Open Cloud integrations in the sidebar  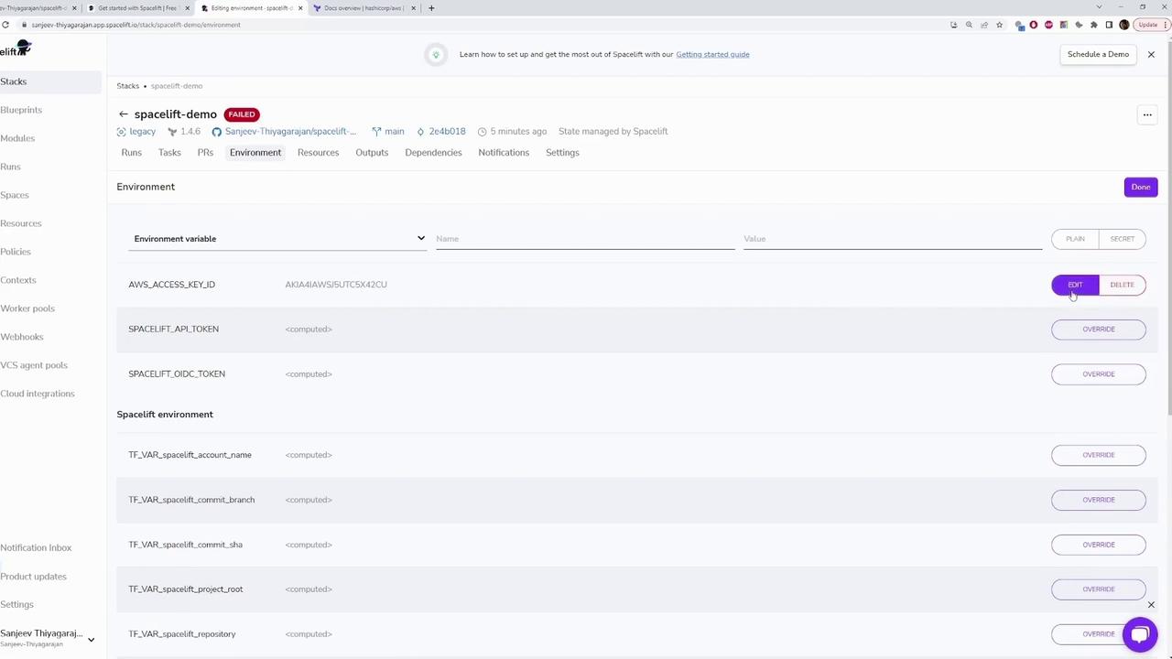(38, 394)
